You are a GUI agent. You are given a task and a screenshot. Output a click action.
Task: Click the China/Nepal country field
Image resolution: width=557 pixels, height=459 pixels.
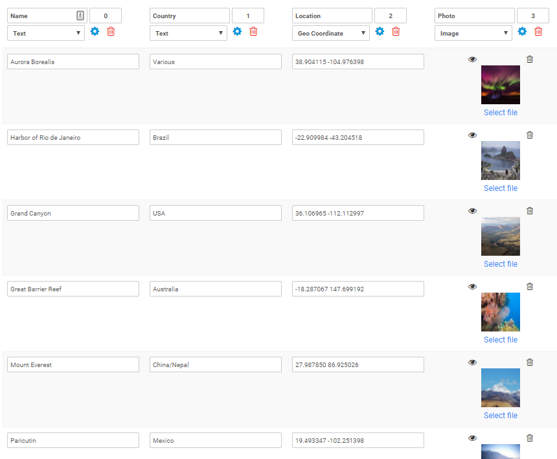(x=215, y=364)
